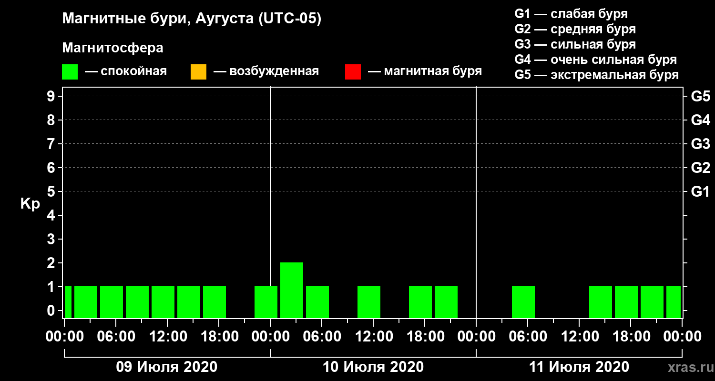This screenshot has height=381, width=715.
Task: Click the Kp axis value "5"
Action: coord(52,191)
